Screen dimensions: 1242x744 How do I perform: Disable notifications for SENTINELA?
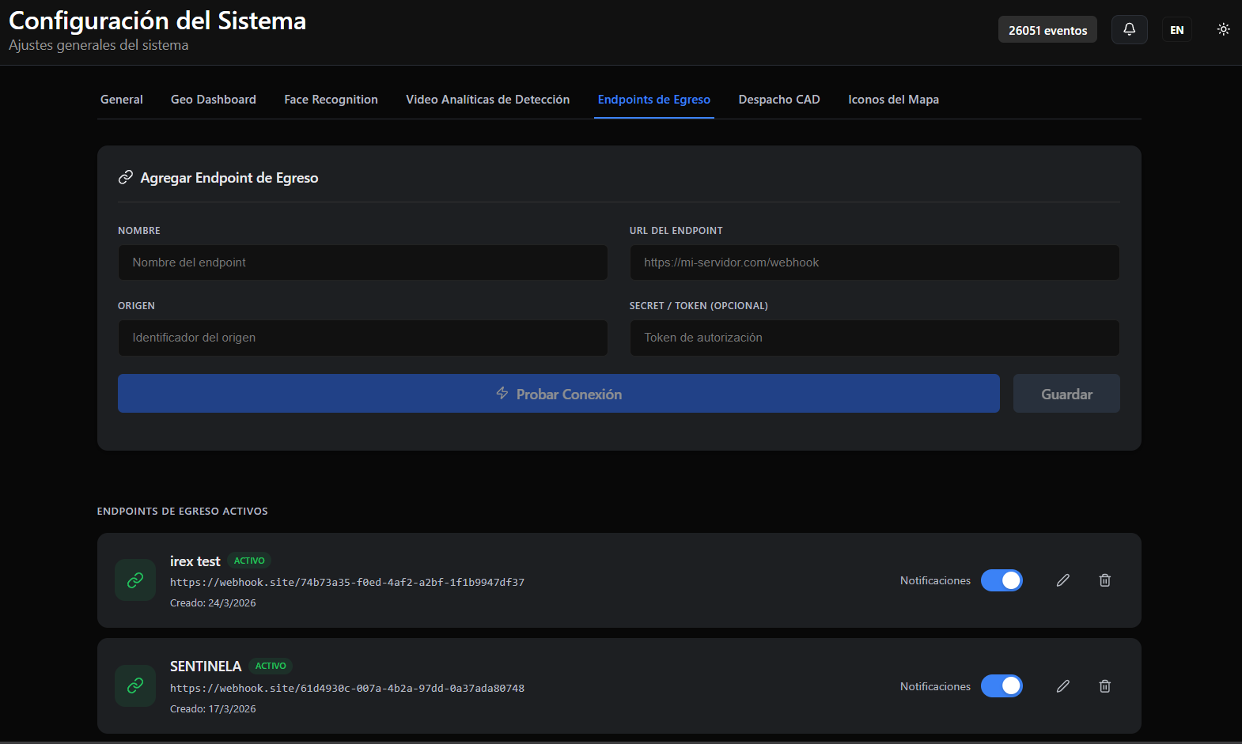tap(1002, 686)
